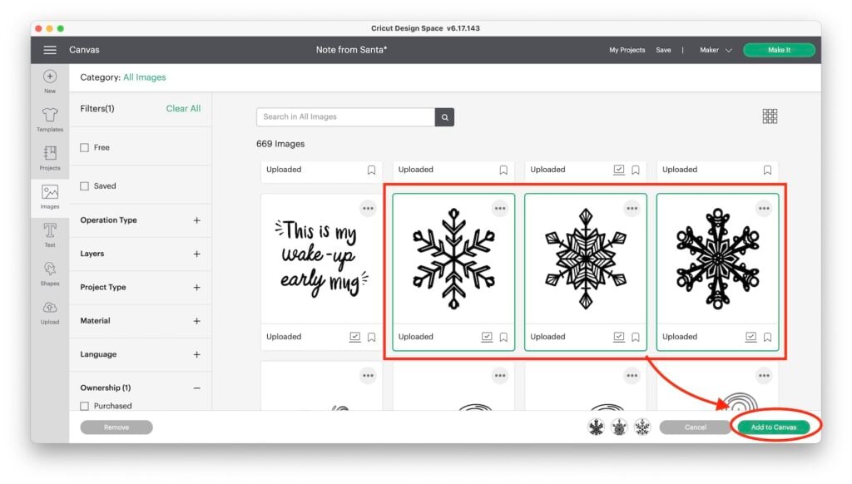Viewport: 852px width, 484px height.
Task: Click the "Filters(1)" heading text
Action: [x=97, y=109]
